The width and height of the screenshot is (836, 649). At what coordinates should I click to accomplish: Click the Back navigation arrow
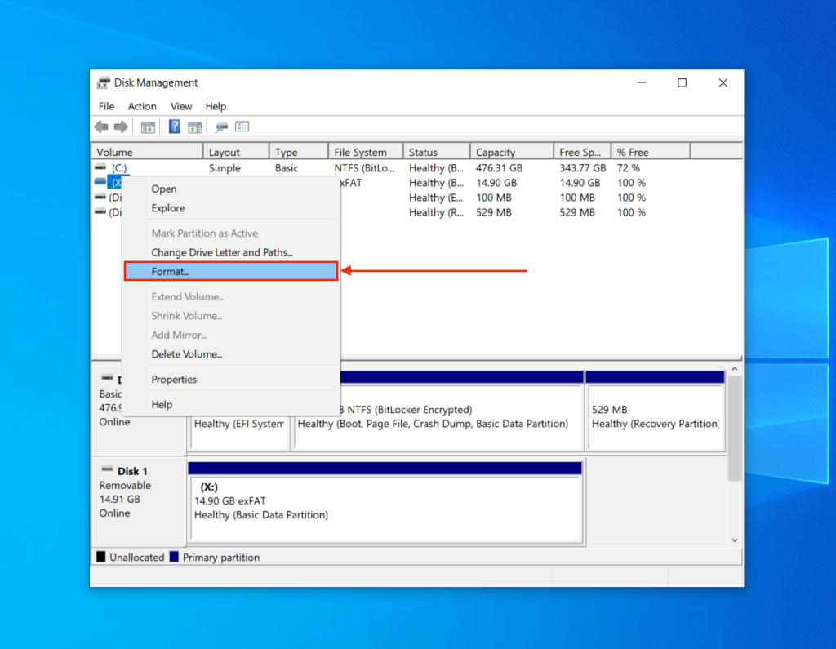(100, 127)
